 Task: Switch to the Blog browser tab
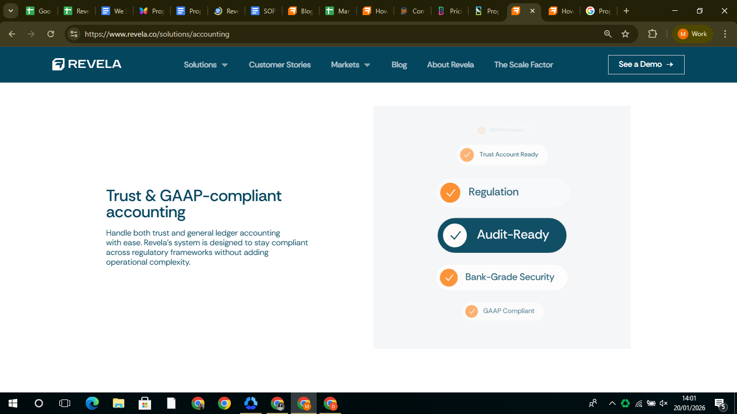point(301,11)
